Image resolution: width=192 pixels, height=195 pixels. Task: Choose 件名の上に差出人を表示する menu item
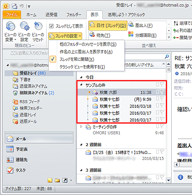point(86,52)
